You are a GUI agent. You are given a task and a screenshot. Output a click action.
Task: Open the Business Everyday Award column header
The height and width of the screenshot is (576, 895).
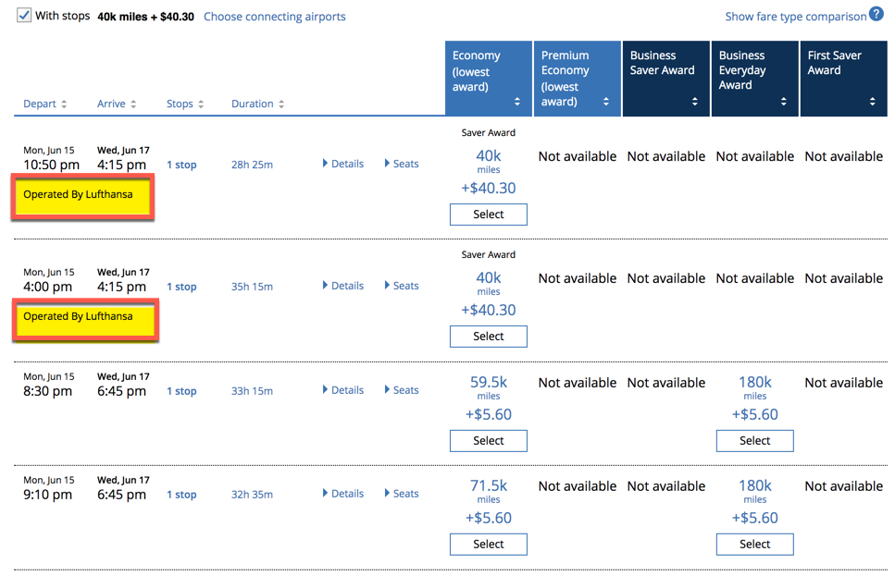(x=754, y=79)
